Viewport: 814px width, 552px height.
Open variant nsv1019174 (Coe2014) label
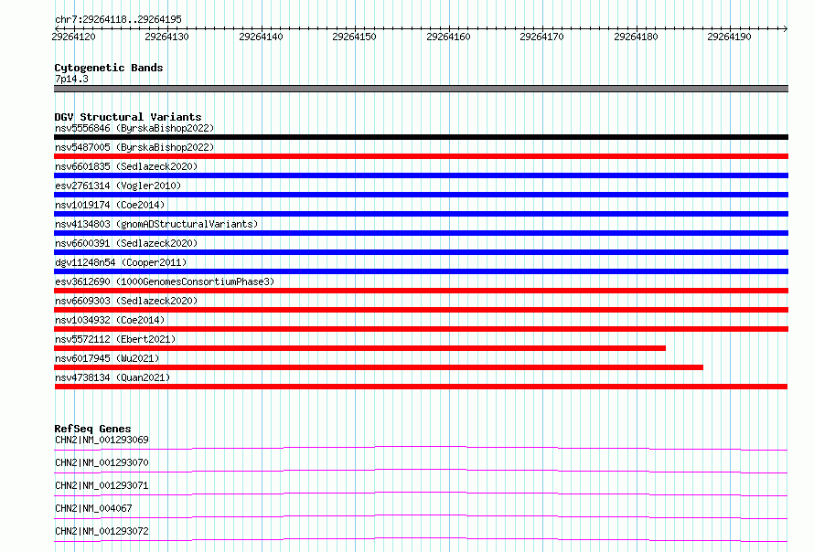tap(110, 205)
